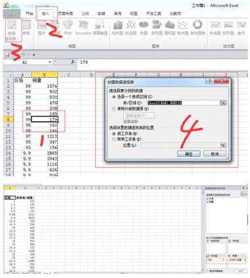Open SmartArt graphic gallery
Image resolution: width=250 pixels, height=278 pixels.
click(83, 28)
